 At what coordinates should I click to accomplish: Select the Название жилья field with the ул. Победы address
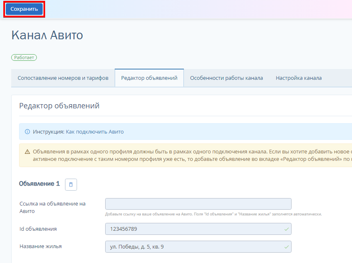(198, 246)
